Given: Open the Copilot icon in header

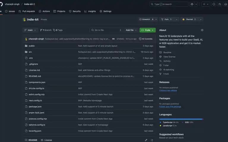Looking at the screenshot, I should point(192,4).
